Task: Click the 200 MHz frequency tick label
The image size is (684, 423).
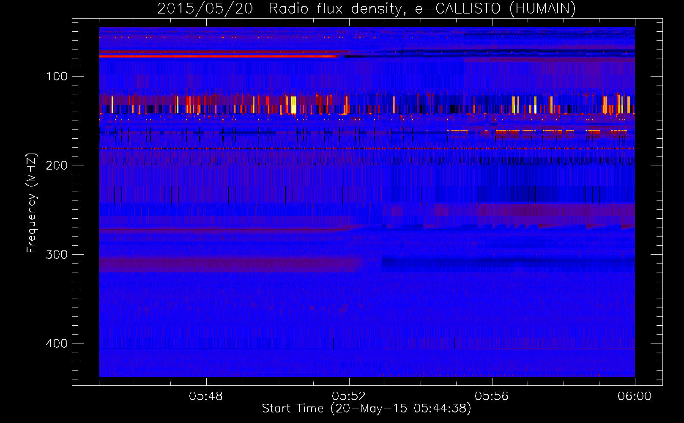Action: point(57,165)
